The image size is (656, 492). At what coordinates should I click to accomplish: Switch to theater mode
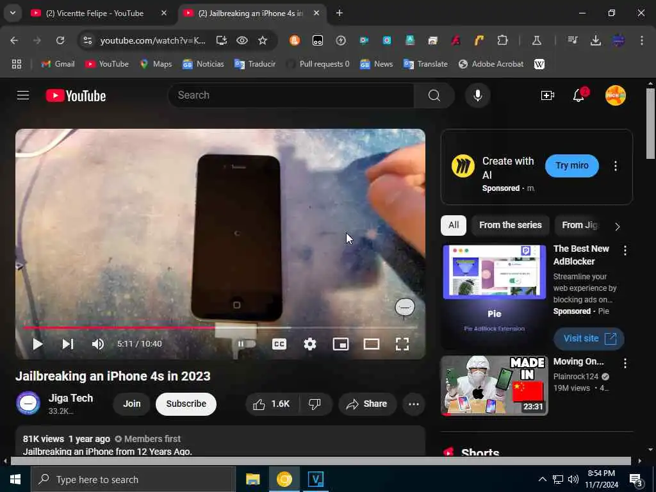click(x=372, y=344)
